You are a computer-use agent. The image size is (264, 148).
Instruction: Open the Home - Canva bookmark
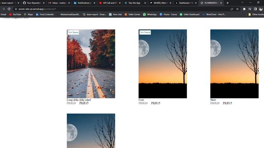tap(168, 14)
